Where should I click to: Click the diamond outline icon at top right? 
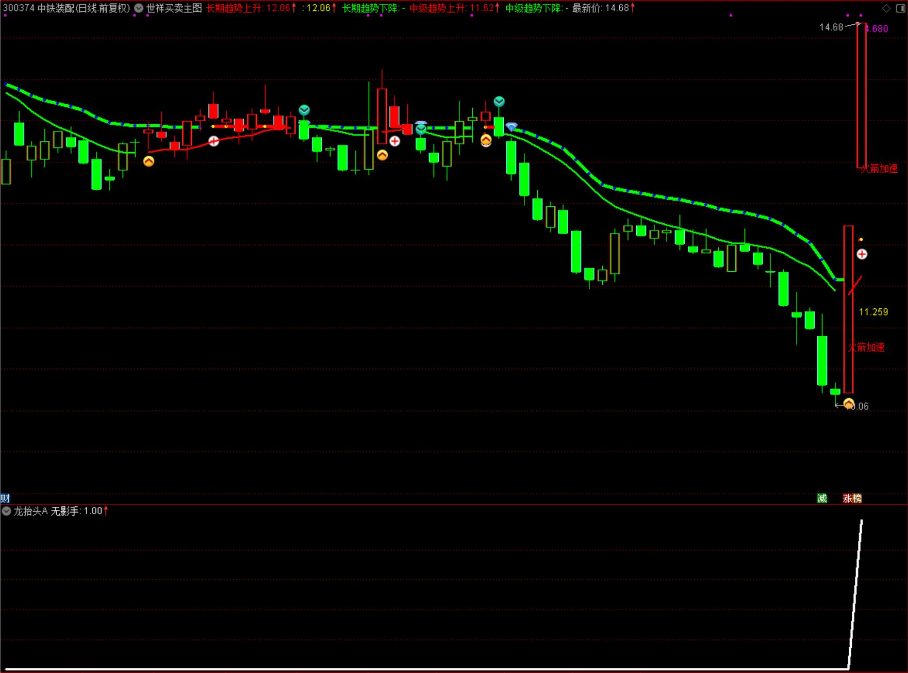(886, 8)
